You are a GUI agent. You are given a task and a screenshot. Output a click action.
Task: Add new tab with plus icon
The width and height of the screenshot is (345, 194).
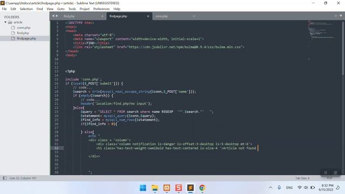[x=336, y=16]
